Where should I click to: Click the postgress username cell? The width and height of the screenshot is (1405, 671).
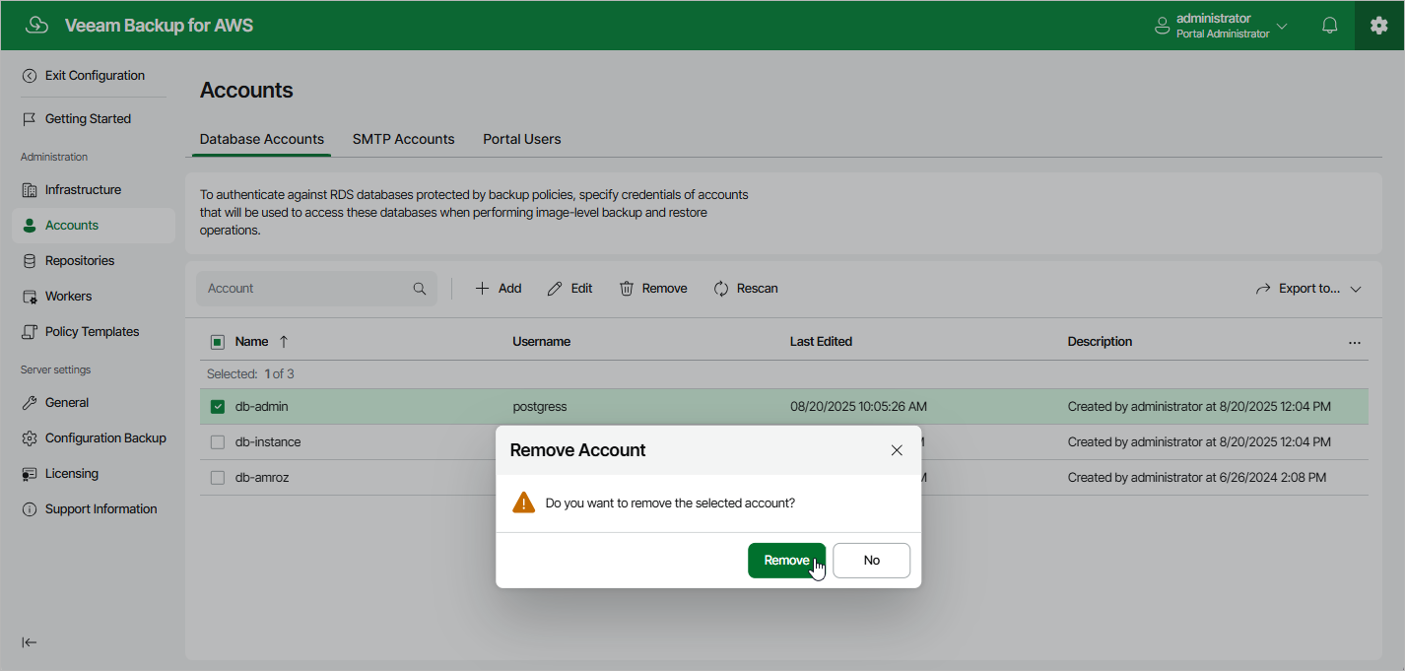tap(540, 407)
